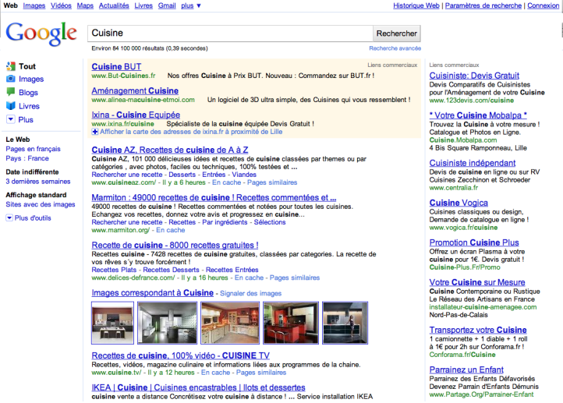Open the plus dropdown in top navigation
Viewport: 563px width, 403px height.
pyautogui.click(x=191, y=5)
